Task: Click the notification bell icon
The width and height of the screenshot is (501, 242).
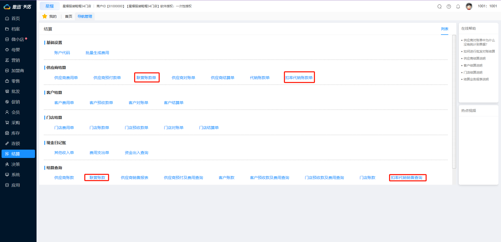Action: click(x=458, y=7)
